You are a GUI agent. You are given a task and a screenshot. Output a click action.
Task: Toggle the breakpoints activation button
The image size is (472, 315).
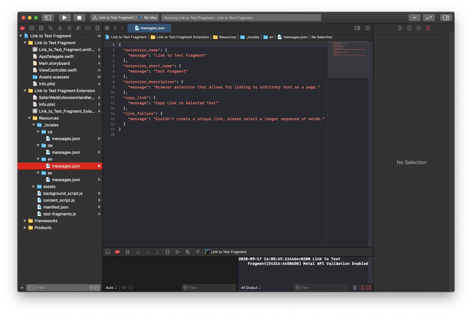117,252
